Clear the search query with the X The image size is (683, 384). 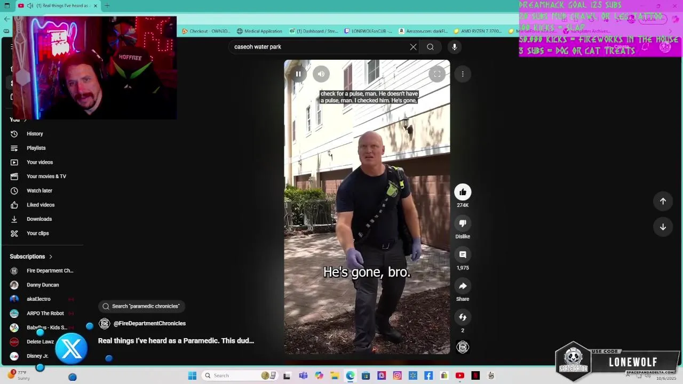(x=413, y=47)
